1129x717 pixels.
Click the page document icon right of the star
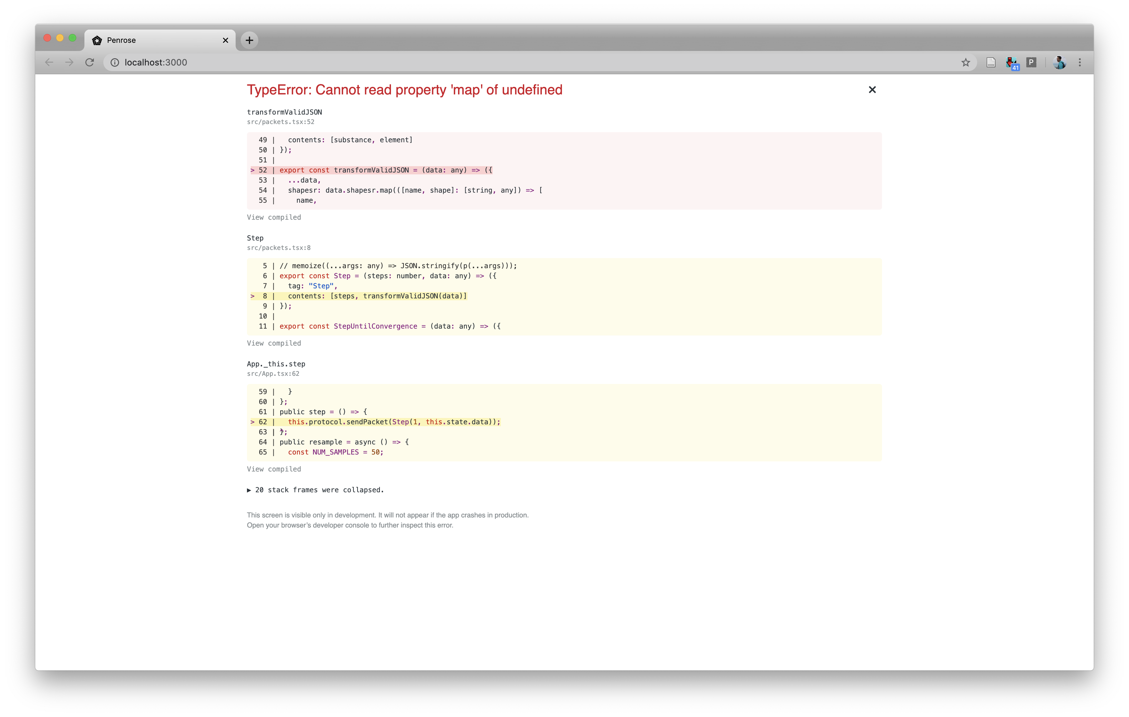click(x=990, y=62)
